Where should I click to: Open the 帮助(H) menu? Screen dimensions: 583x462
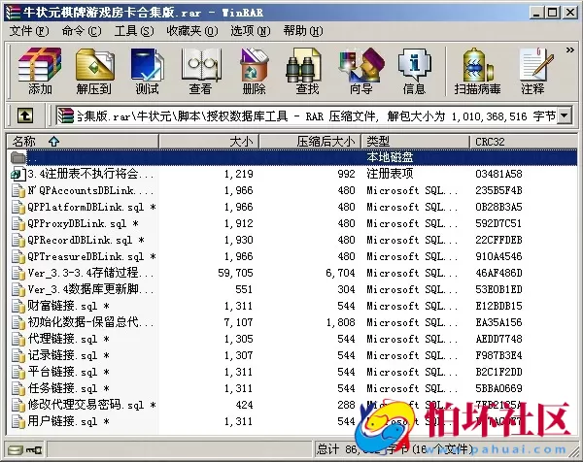coord(303,31)
